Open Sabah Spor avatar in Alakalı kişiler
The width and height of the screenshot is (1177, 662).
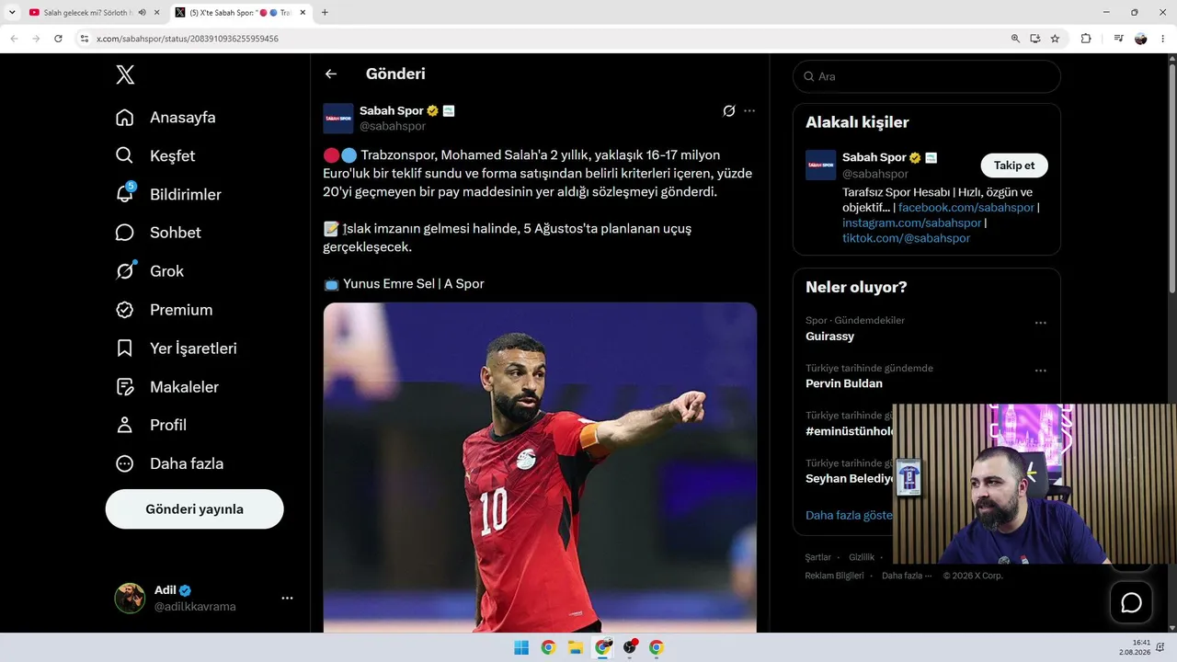click(x=821, y=165)
